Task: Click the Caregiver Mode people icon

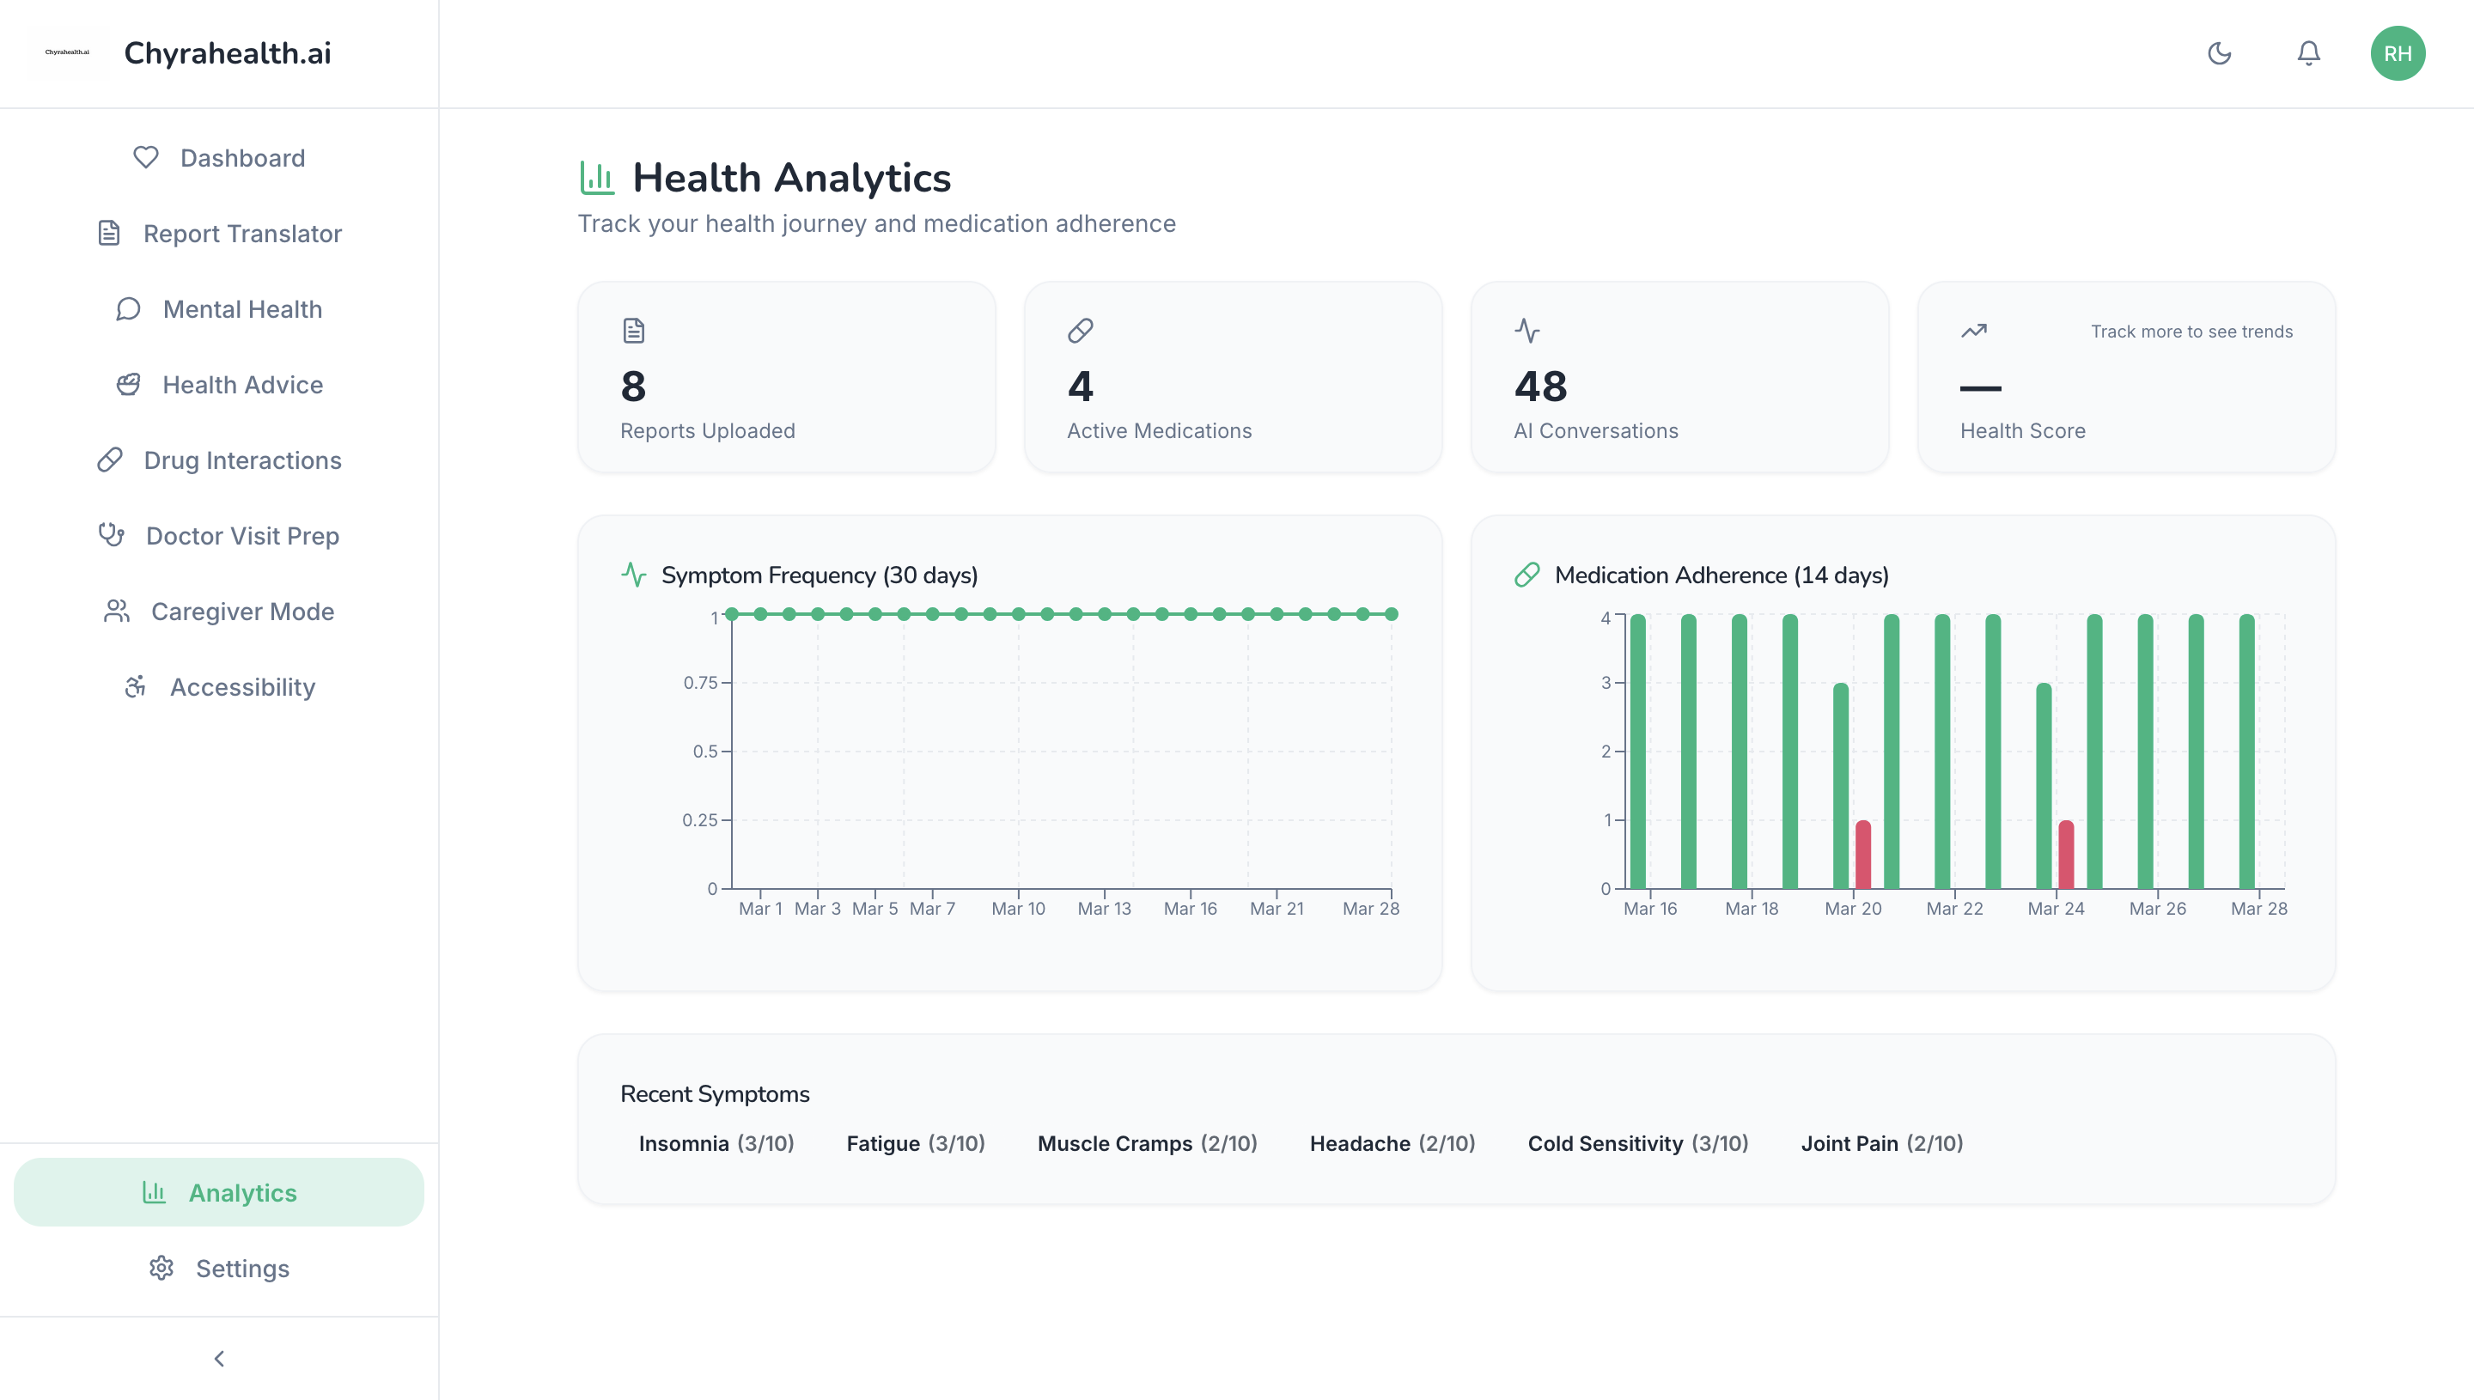Action: click(116, 611)
